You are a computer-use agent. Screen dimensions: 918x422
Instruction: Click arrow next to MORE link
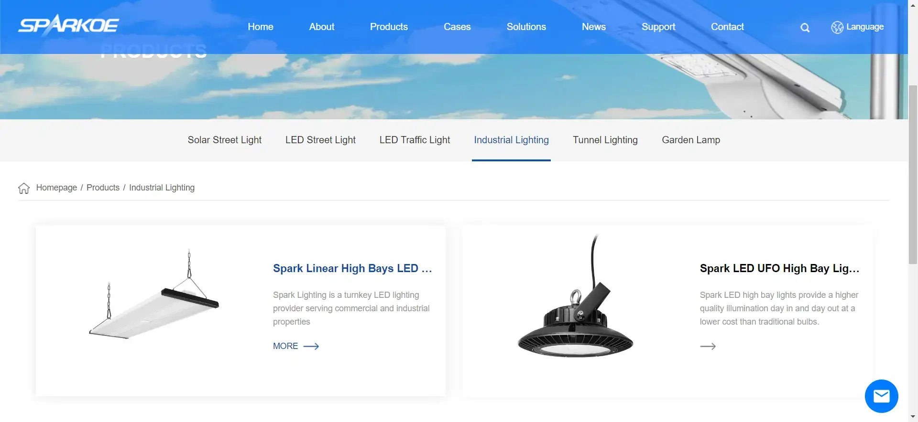[x=311, y=346]
